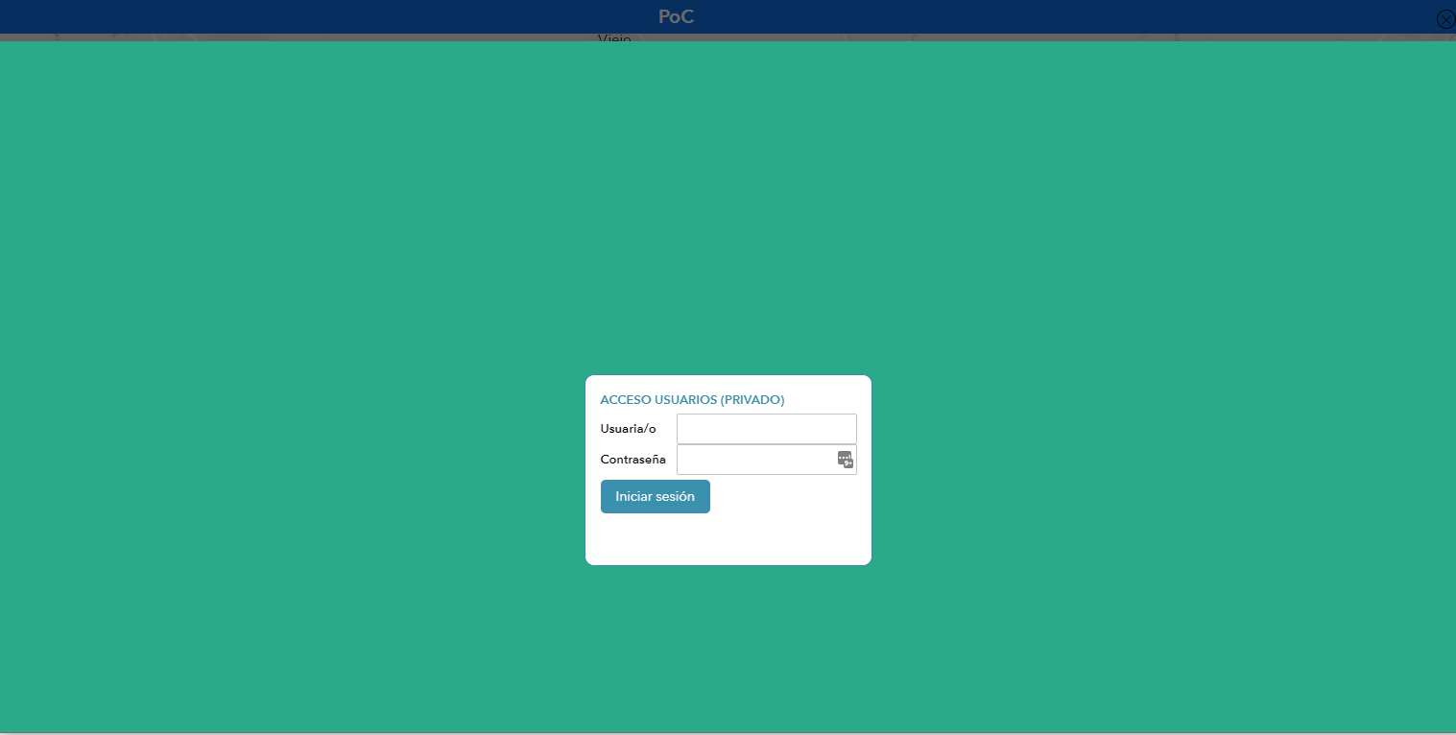This screenshot has height=735, width=1456.
Task: Click inside the Contraseña text box
Action: coord(749,460)
